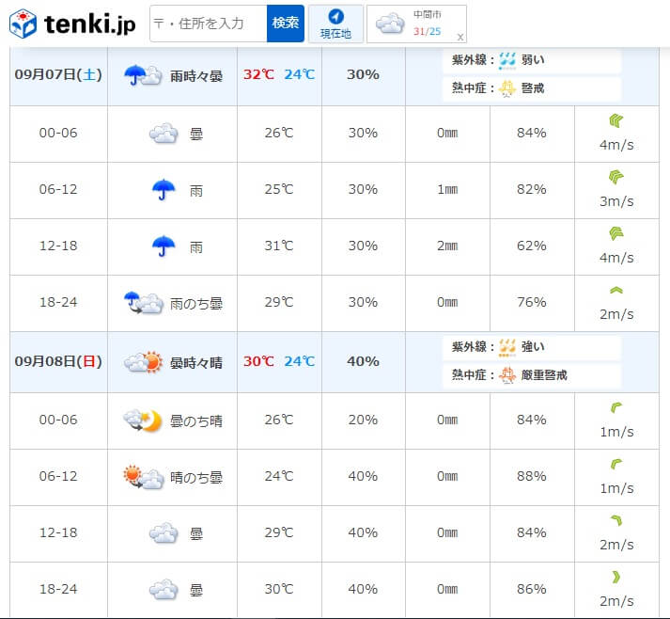
Task: Click the cloudy-sun icon for 09月08日
Action: click(x=143, y=362)
